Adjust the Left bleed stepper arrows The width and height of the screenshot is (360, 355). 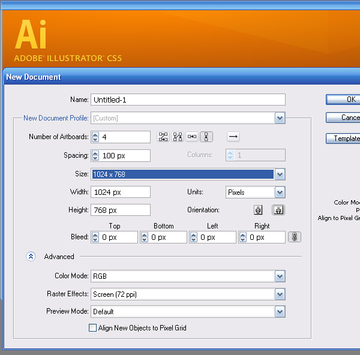[x=194, y=237]
